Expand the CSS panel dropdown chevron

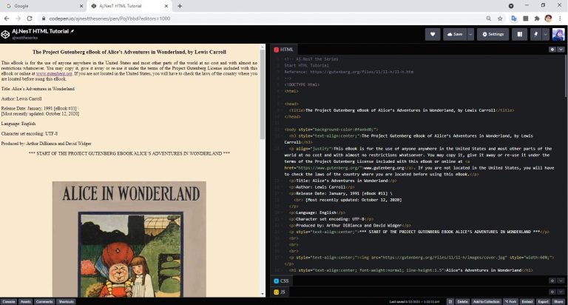(x=560, y=281)
